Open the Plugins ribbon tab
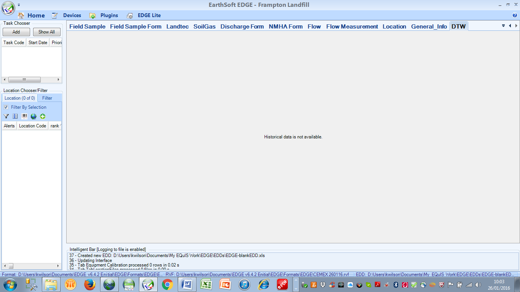Viewport: 520px width, 292px height. (x=104, y=16)
